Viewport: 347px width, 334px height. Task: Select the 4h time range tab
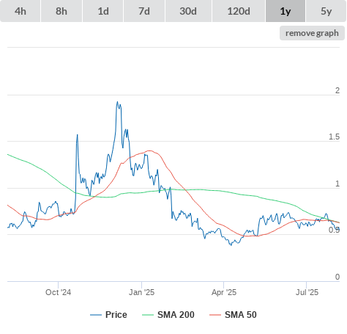[20, 11]
